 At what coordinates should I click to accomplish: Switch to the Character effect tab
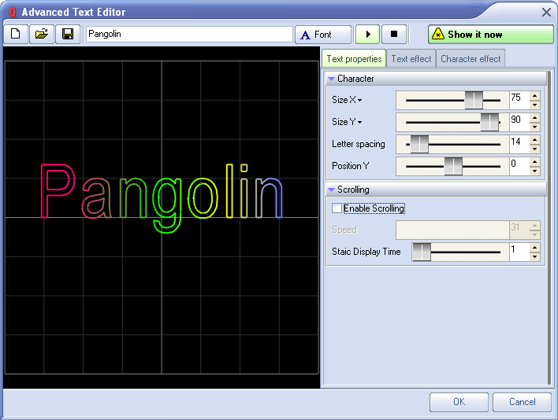coord(471,59)
